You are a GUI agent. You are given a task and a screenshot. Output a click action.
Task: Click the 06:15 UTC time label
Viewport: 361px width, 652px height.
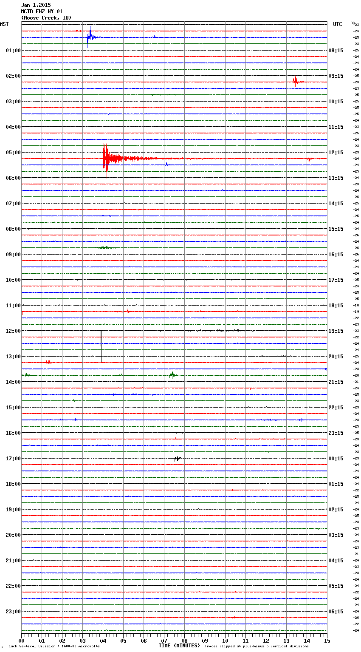[x=336, y=612]
